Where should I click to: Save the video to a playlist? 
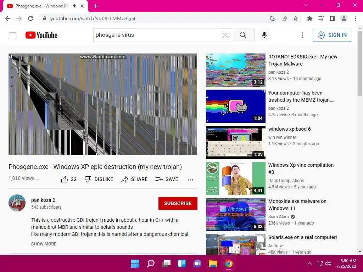[167, 179]
